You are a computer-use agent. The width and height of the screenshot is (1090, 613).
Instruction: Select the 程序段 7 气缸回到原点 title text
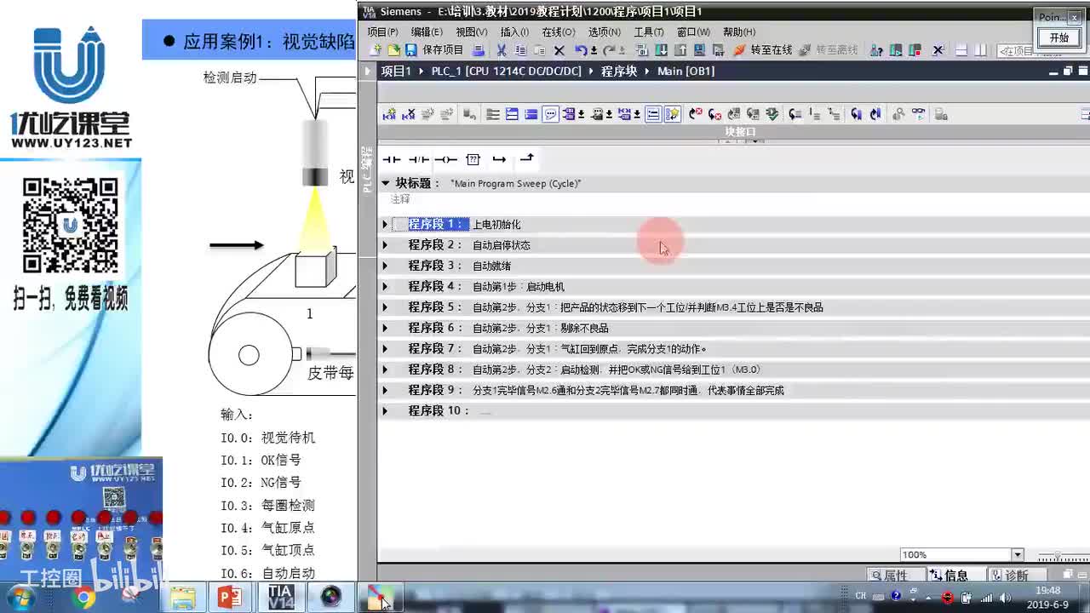(589, 349)
